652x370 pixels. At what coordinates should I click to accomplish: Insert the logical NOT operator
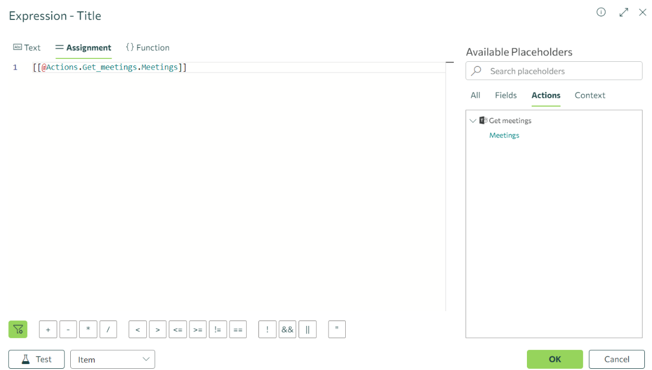tap(267, 329)
